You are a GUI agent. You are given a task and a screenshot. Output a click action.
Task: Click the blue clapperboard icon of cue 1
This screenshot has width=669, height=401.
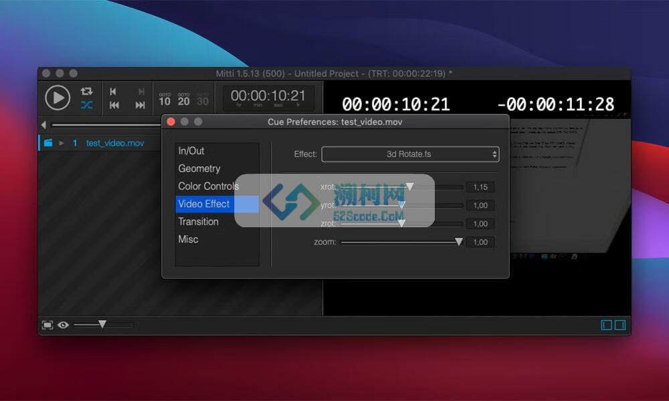[x=48, y=143]
